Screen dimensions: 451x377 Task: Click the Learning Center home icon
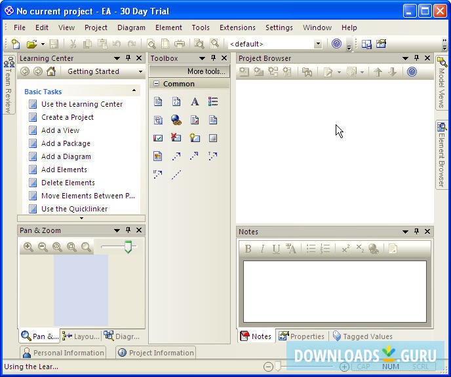click(51, 71)
